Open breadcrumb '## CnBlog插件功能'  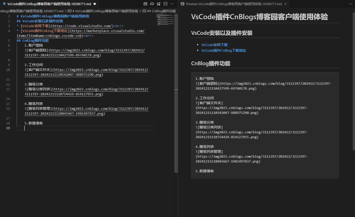click(x=159, y=11)
